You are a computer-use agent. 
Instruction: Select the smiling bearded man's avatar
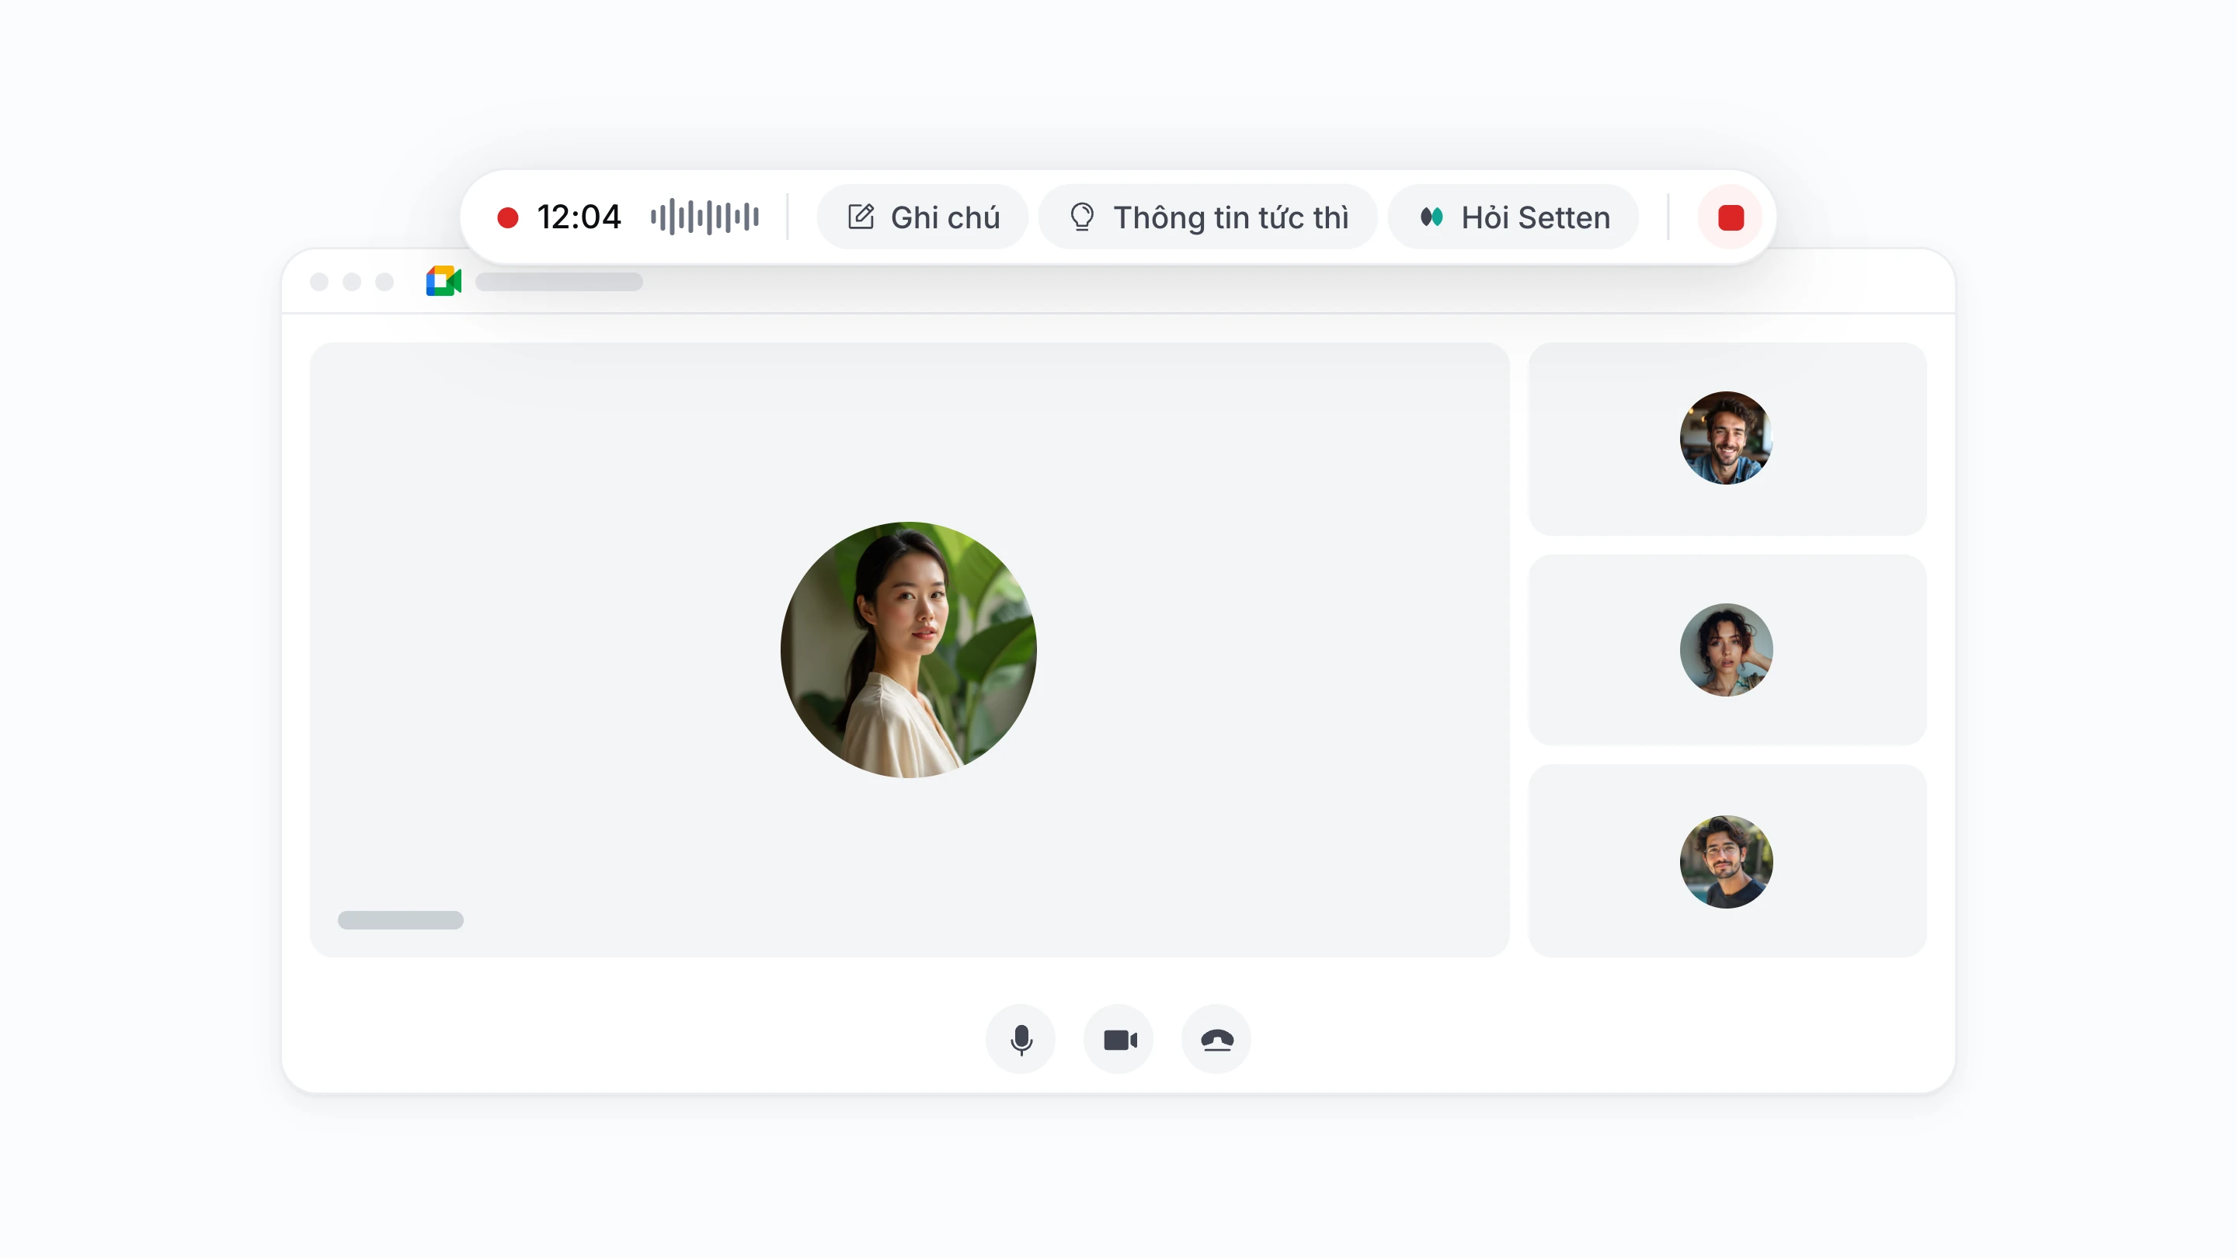(x=1727, y=437)
